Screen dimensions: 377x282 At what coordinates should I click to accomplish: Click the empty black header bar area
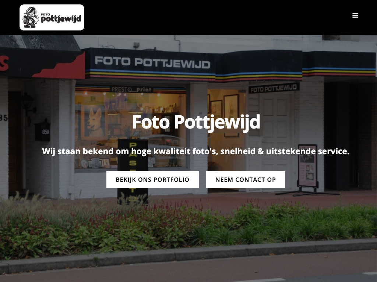pyautogui.click(x=216, y=17)
